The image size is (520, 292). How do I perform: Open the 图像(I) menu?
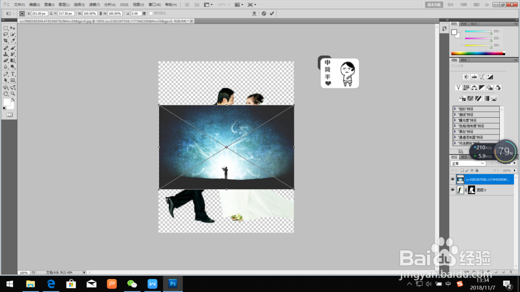(x=49, y=5)
